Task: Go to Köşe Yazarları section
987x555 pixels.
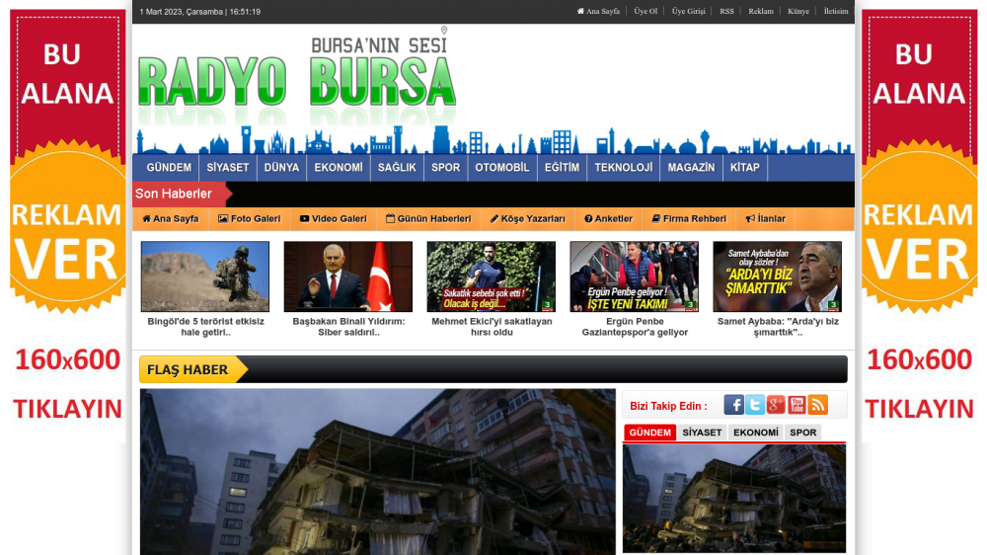Action: [x=527, y=219]
